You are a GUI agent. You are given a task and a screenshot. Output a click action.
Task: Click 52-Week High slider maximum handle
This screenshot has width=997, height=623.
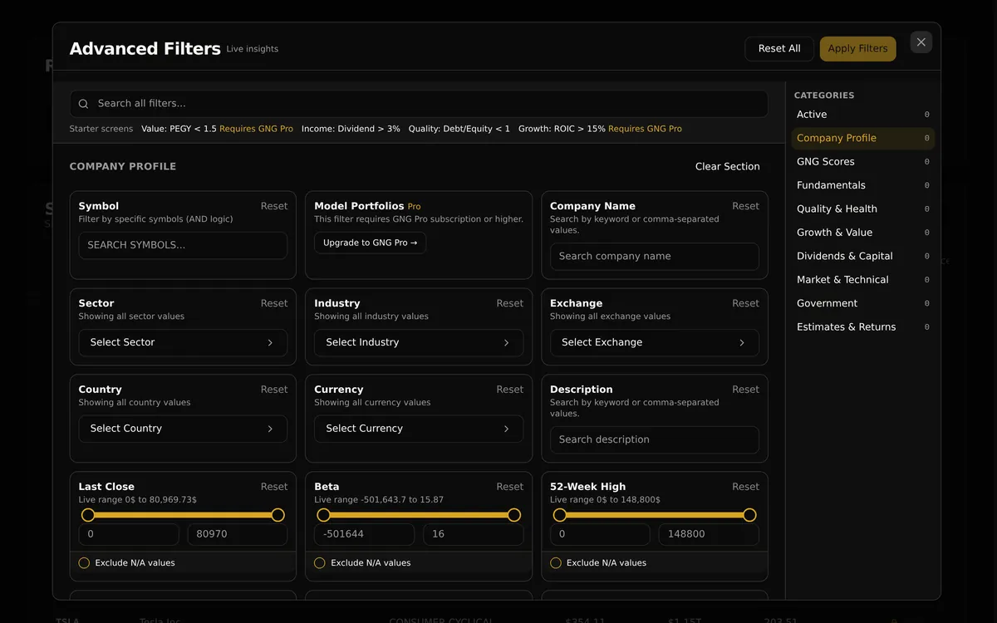click(x=749, y=515)
